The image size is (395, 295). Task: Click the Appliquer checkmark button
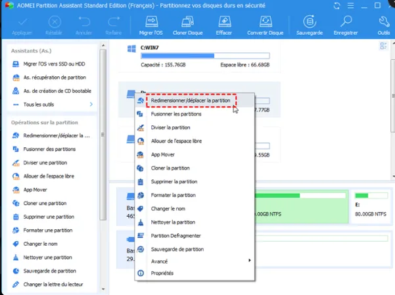coord(22,26)
